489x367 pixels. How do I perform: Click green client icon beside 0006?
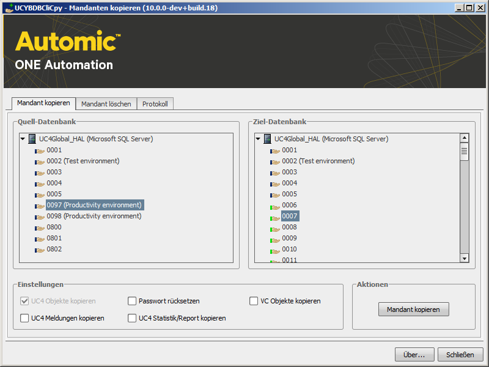point(275,206)
